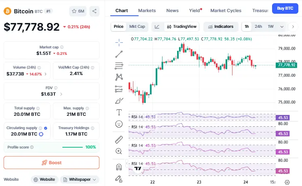Open the Fibonacci retracement tool

[x=119, y=66]
